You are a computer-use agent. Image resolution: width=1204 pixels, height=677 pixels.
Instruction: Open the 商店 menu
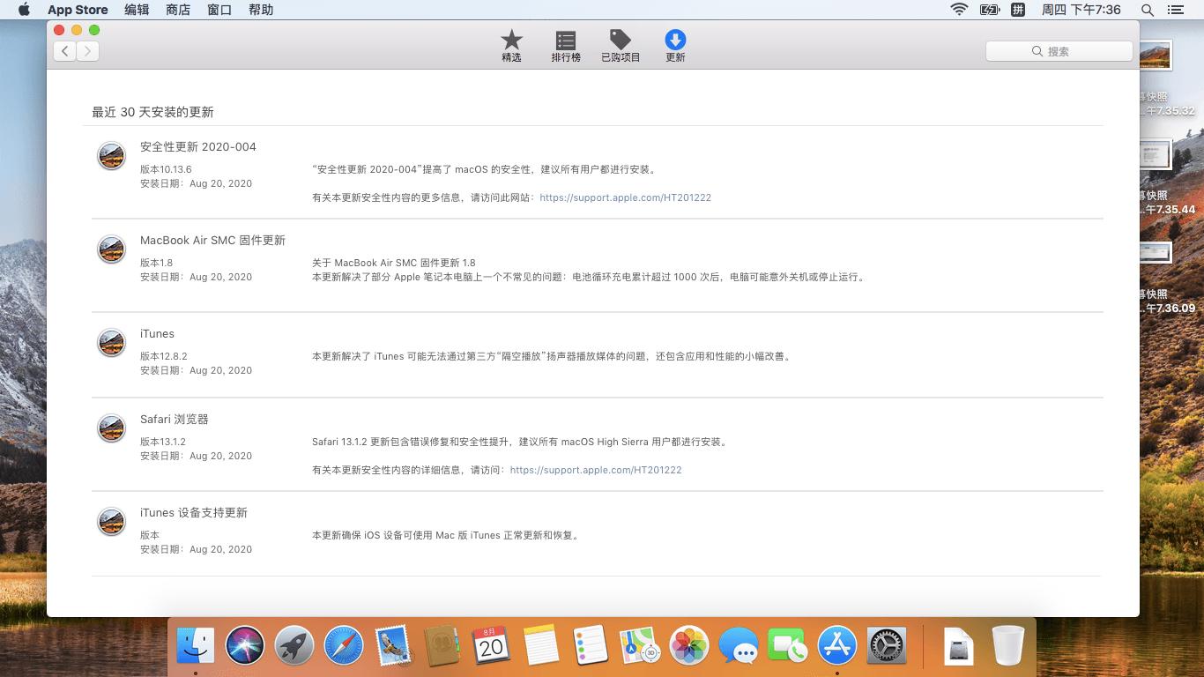pos(176,10)
